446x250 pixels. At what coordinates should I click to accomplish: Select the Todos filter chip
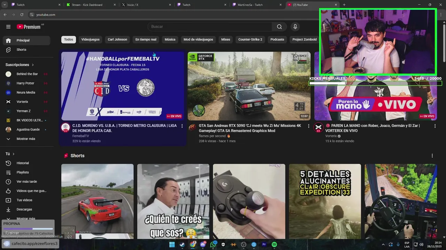(69, 40)
